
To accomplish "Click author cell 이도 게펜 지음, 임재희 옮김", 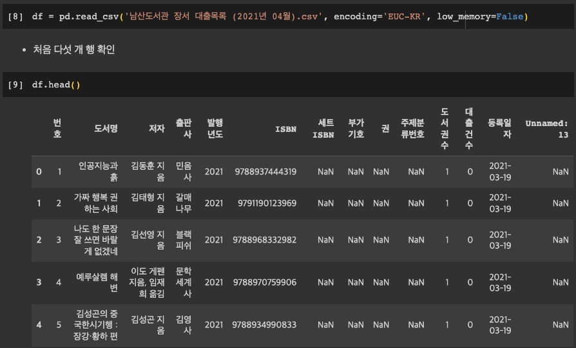I will (146, 282).
